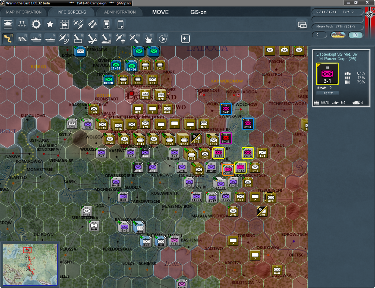The image size is (375, 288).
Task: Click the 3/Totenkopf SS Mot. Div name
Action: click(x=337, y=54)
